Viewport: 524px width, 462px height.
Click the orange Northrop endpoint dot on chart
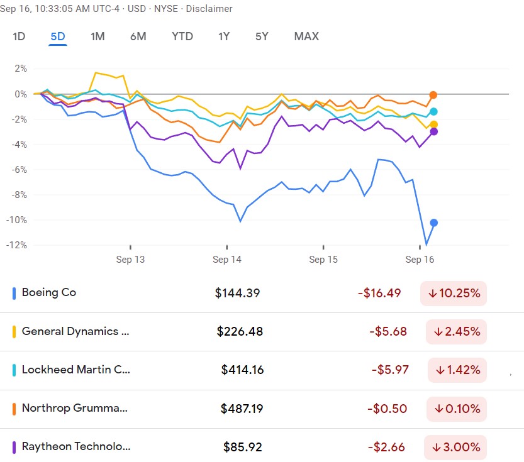[x=433, y=95]
